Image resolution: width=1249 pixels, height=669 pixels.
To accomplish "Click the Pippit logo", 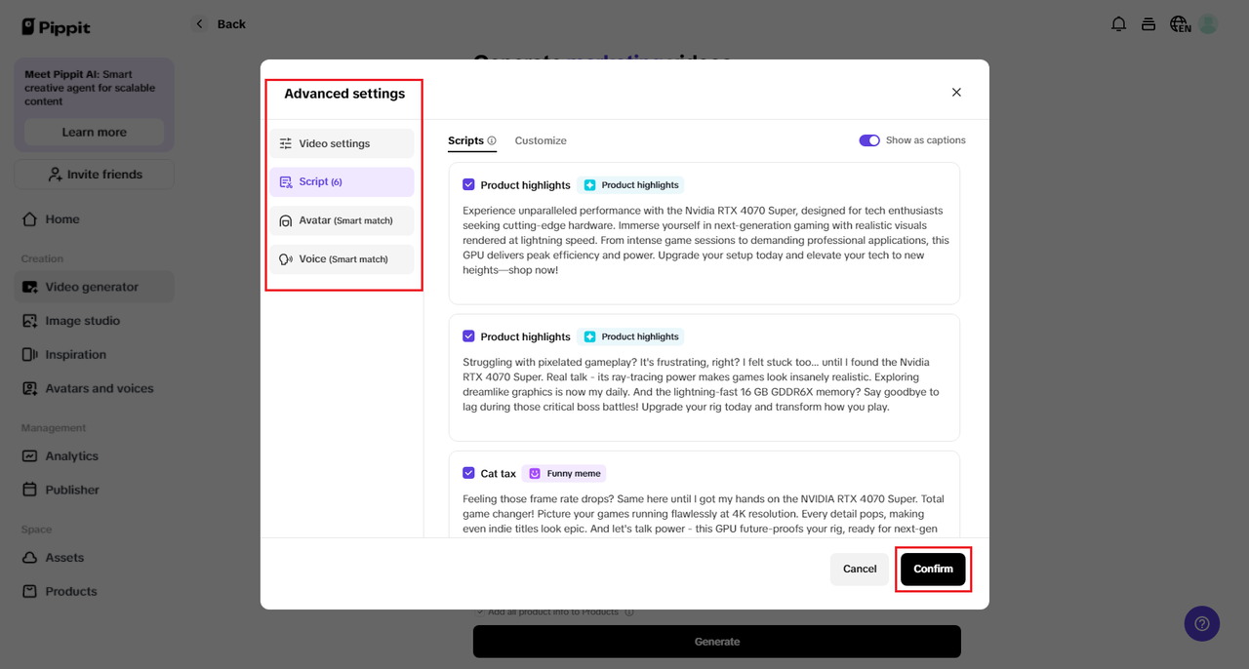I will (56, 26).
